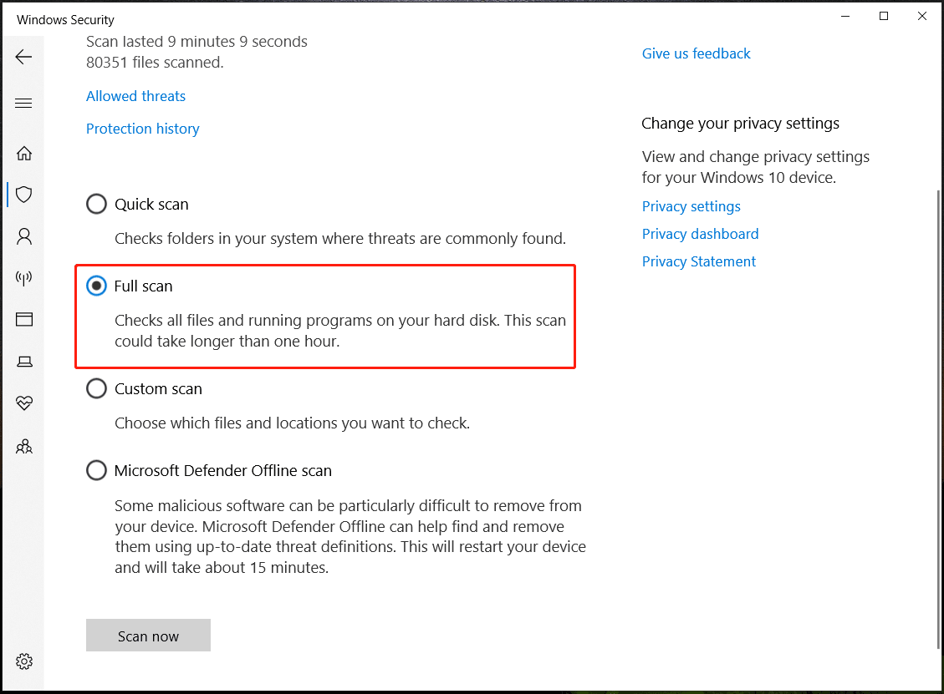Choose Microsoft Defender Offline scan

point(96,470)
